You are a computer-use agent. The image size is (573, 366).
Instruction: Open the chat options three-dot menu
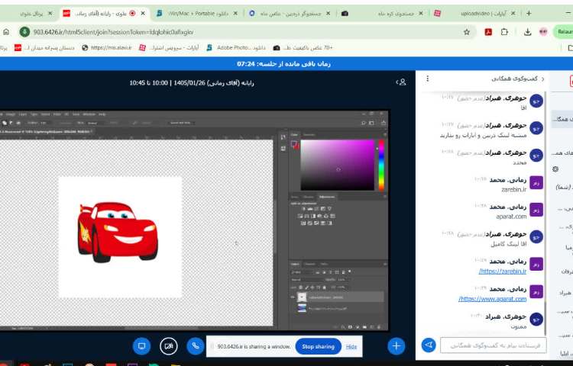point(428,79)
